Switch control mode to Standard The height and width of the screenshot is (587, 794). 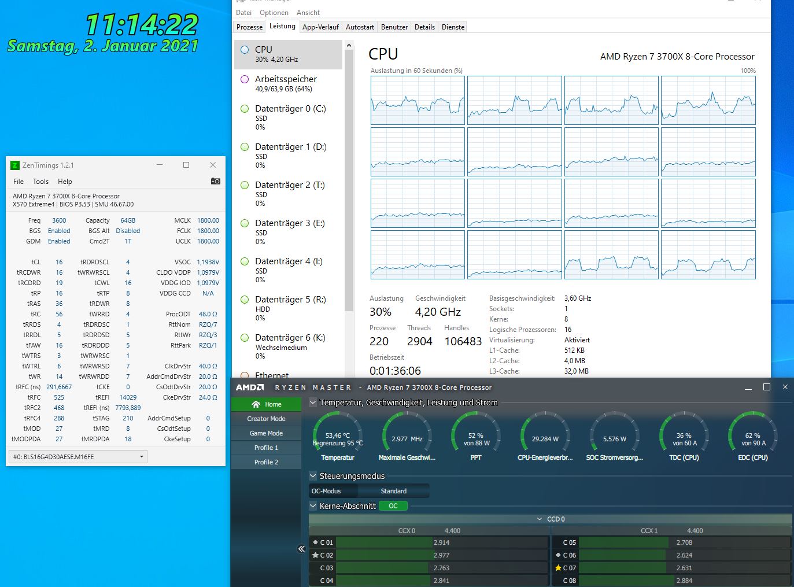[x=393, y=491]
